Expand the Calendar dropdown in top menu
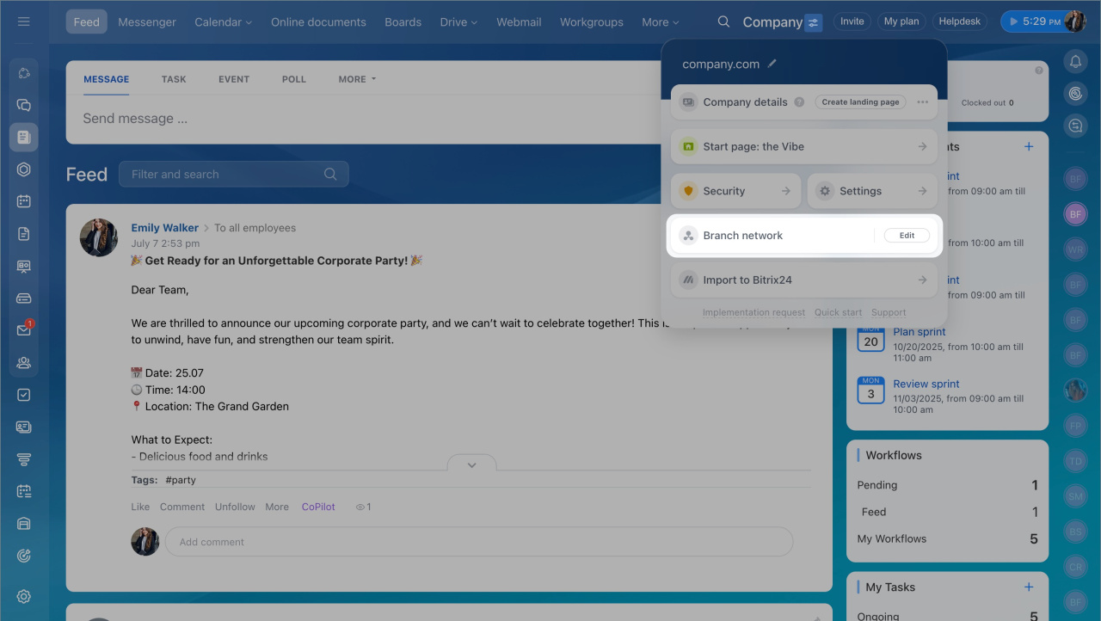 (x=223, y=22)
